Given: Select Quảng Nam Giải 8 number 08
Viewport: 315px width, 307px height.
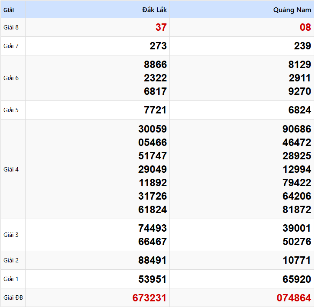Looking at the screenshot, I should coord(305,27).
